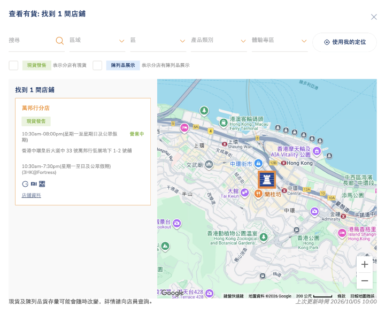Viewport: 385px width, 314px height.
Task: Click the green mountain marker on west side
Action: [165, 246]
